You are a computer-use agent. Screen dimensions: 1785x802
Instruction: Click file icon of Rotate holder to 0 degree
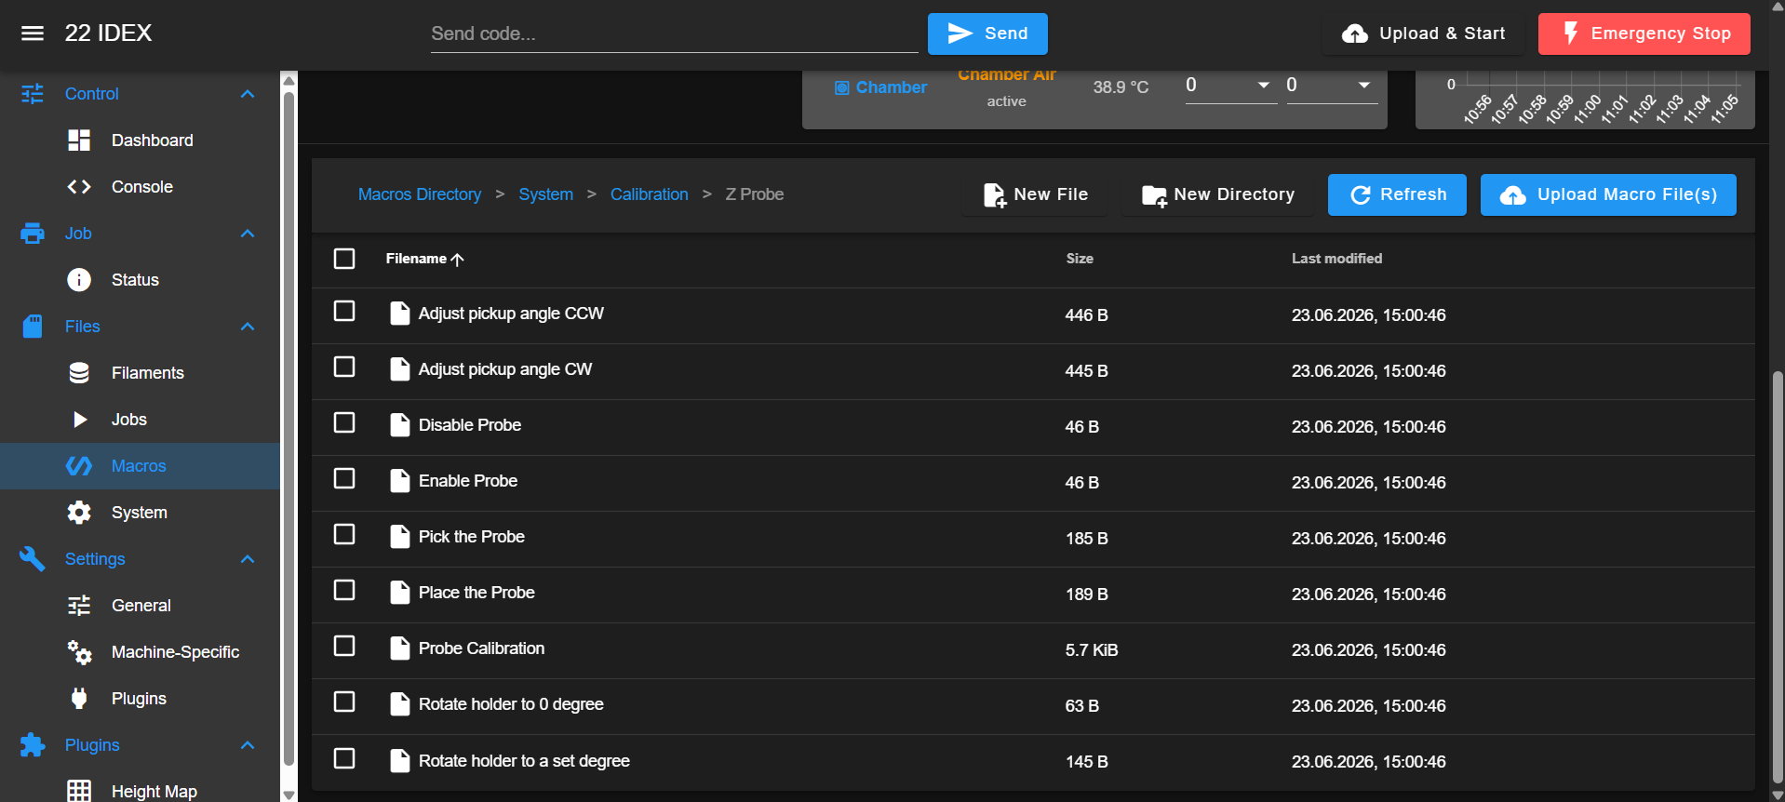click(400, 704)
